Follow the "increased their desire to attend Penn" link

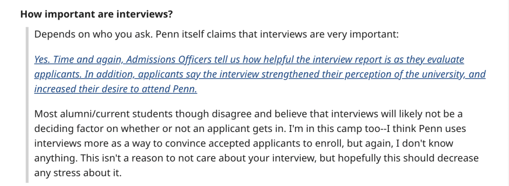115,89
